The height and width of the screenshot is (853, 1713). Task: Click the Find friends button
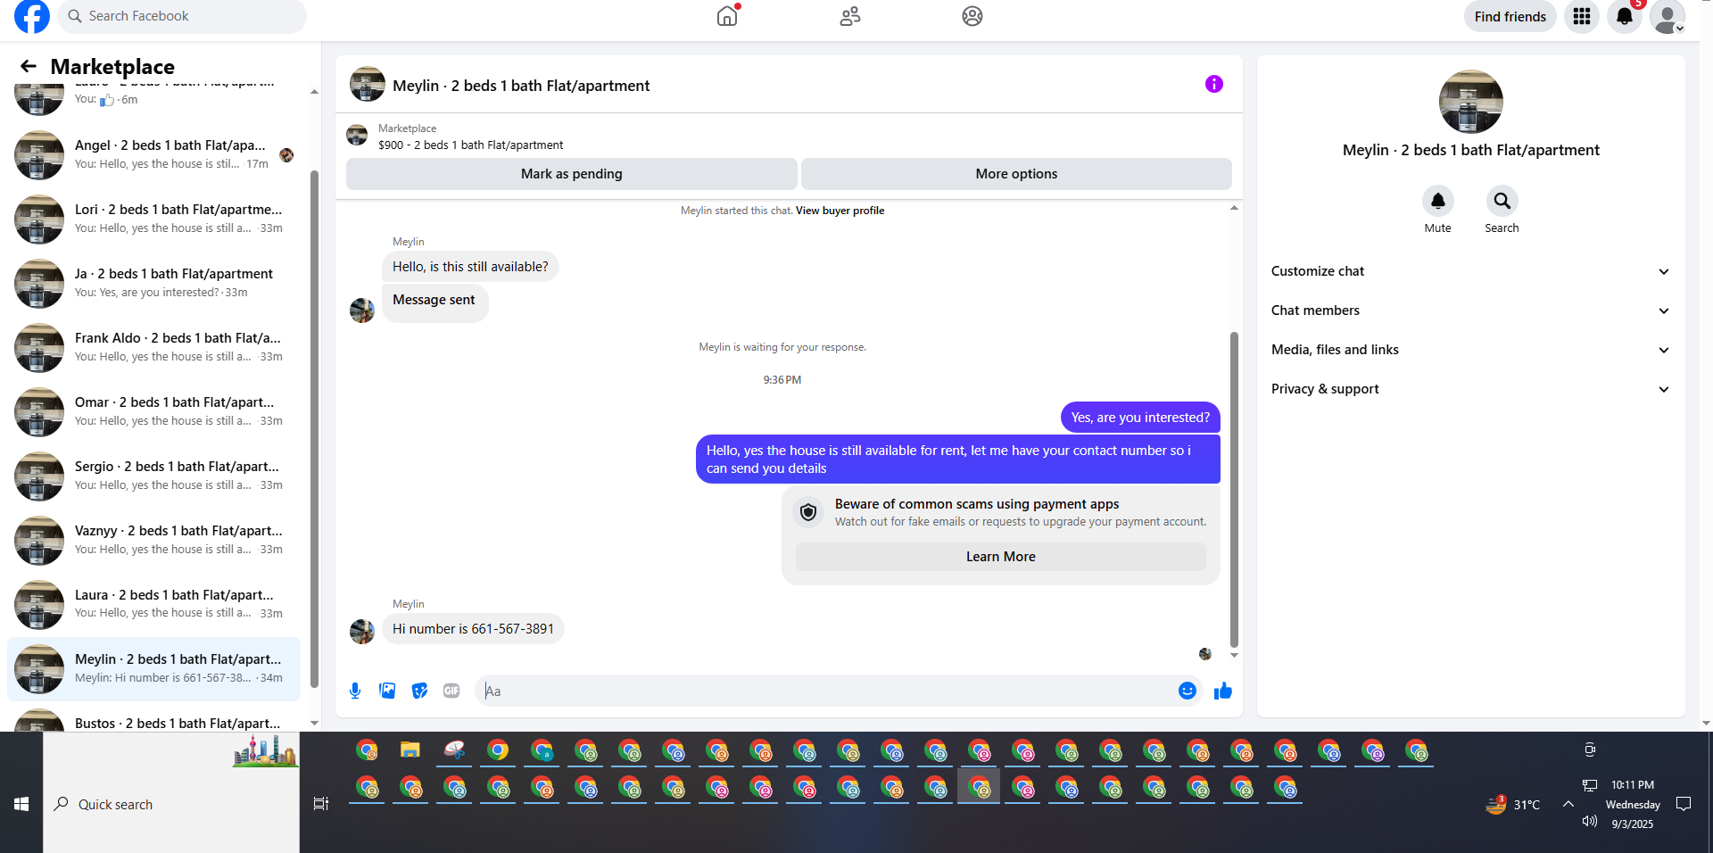(1510, 16)
